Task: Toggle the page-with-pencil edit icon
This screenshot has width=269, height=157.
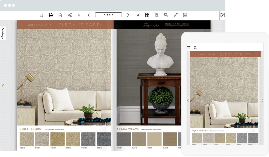Action: (156, 15)
